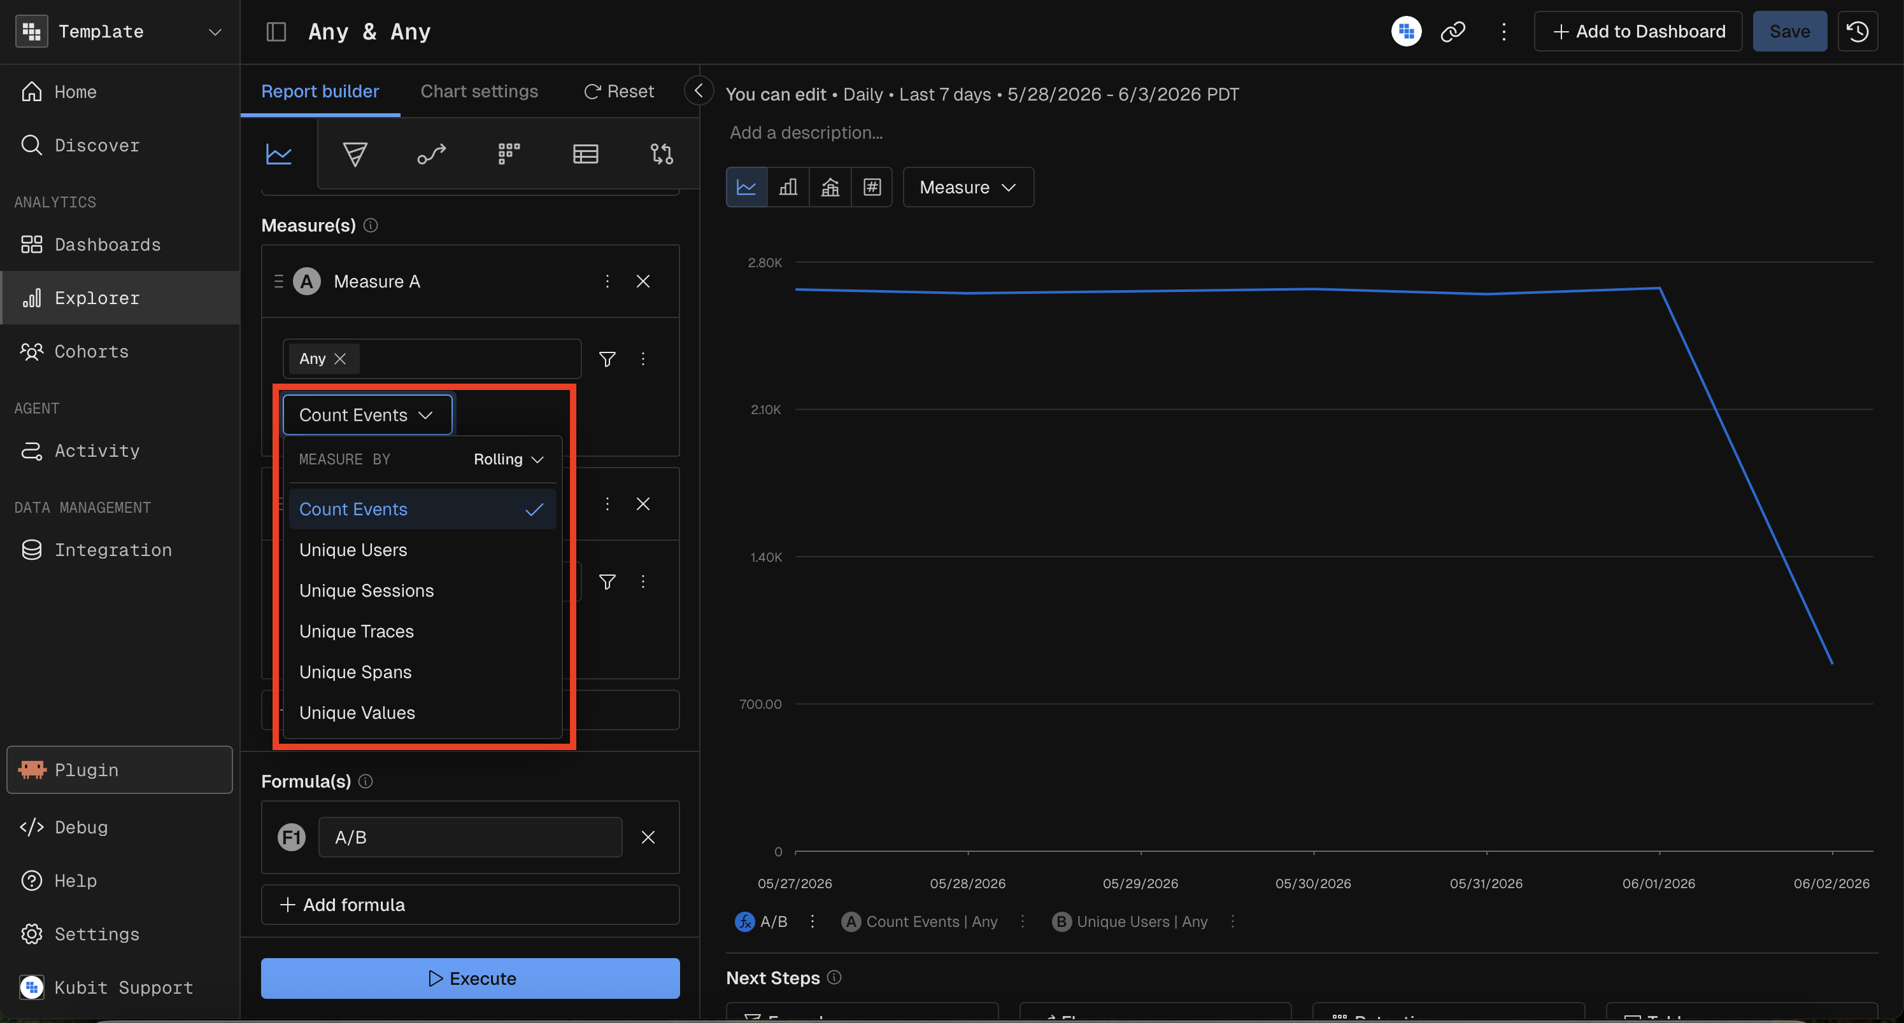
Task: Choose Unique Spans from the list
Action: click(422, 671)
